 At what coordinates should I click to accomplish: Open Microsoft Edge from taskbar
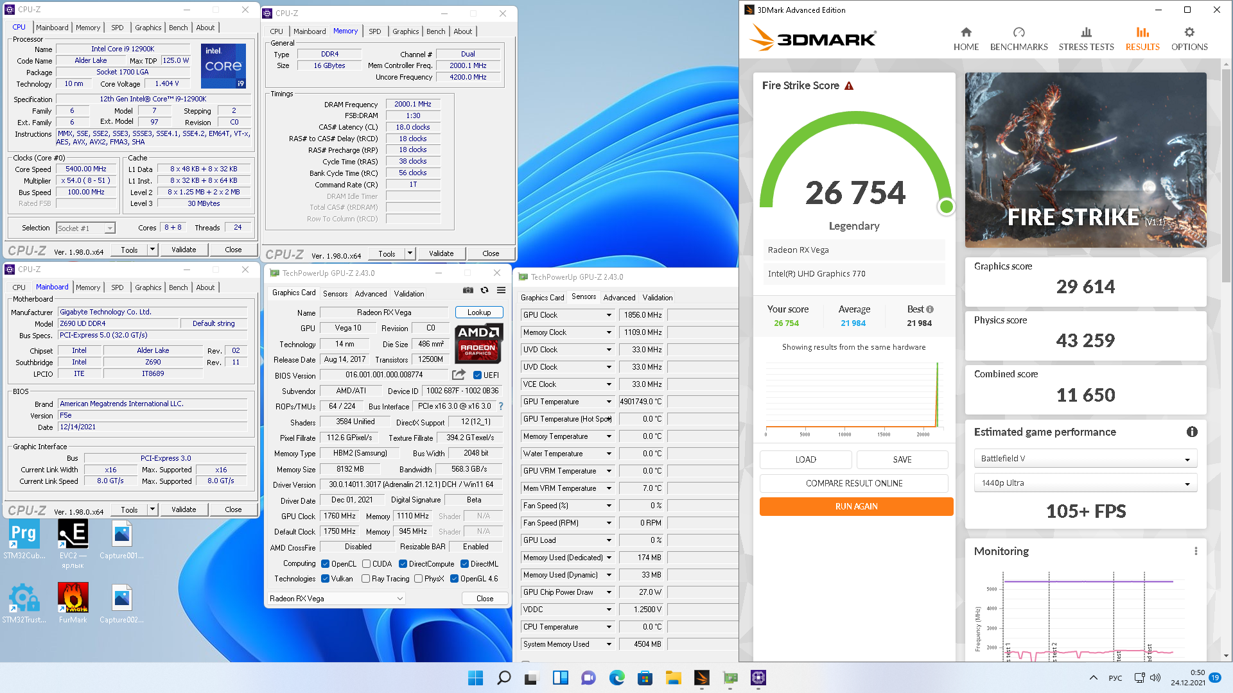point(616,678)
